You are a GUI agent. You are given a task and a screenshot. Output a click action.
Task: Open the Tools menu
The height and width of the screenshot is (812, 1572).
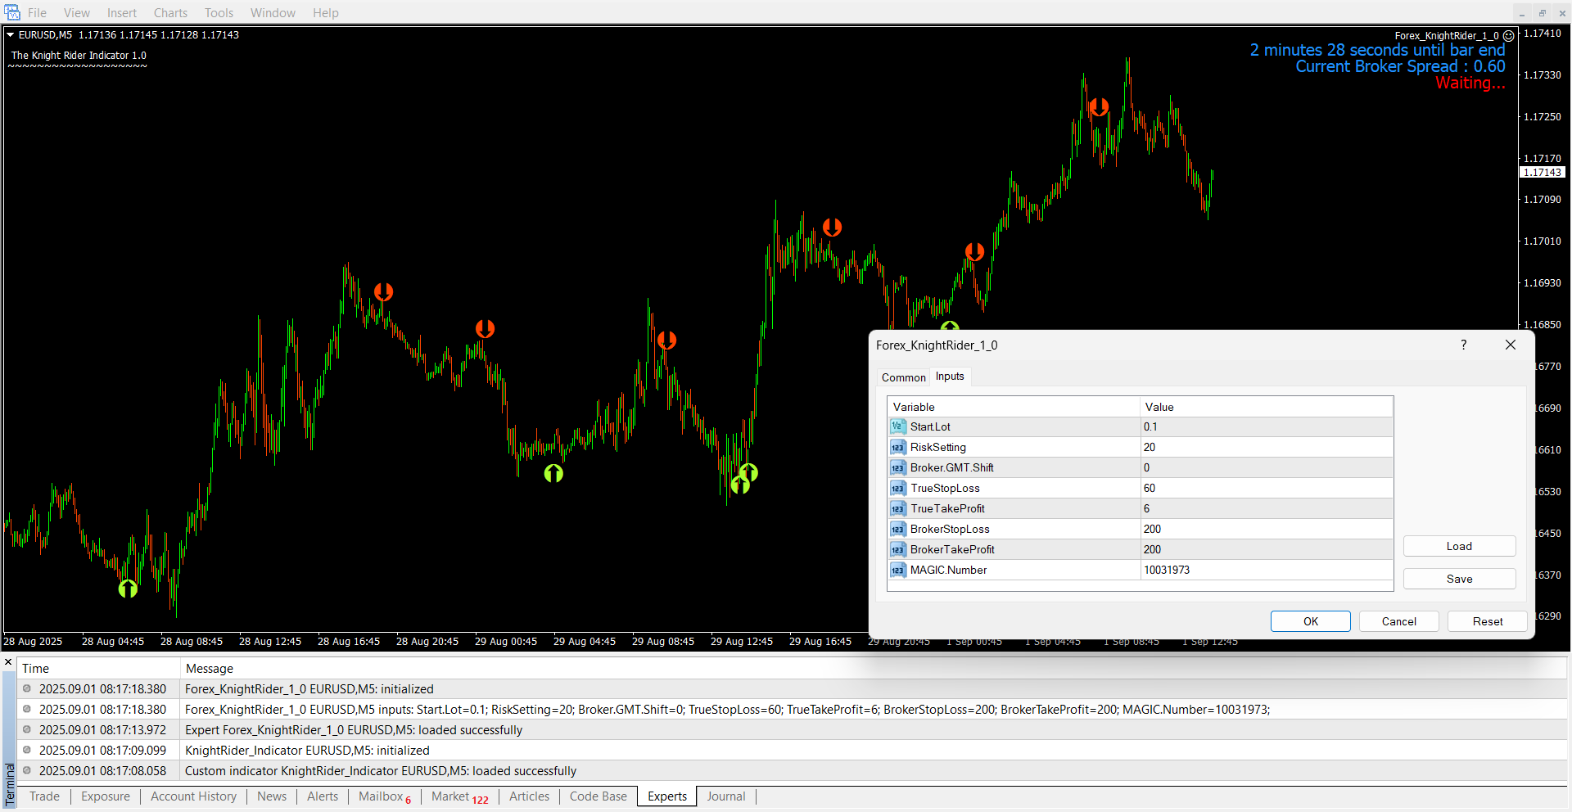219,13
